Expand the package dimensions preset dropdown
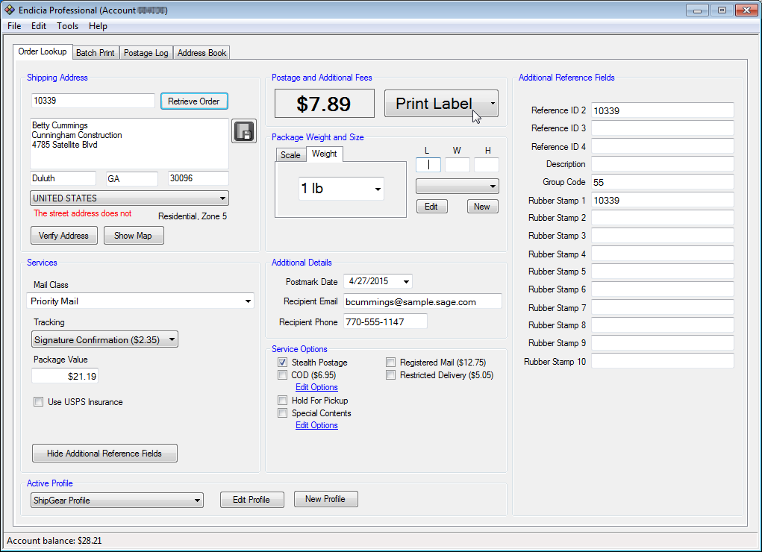The image size is (762, 552). pyautogui.click(x=457, y=186)
